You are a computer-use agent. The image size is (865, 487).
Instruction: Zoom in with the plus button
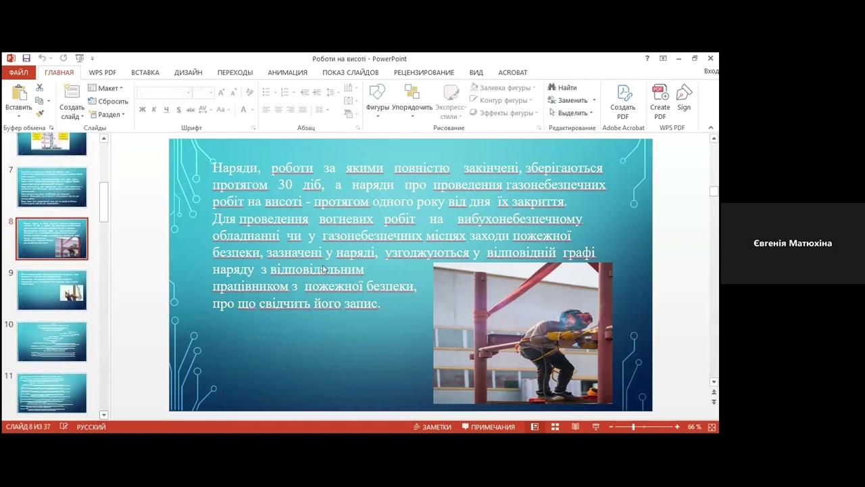[677, 427]
